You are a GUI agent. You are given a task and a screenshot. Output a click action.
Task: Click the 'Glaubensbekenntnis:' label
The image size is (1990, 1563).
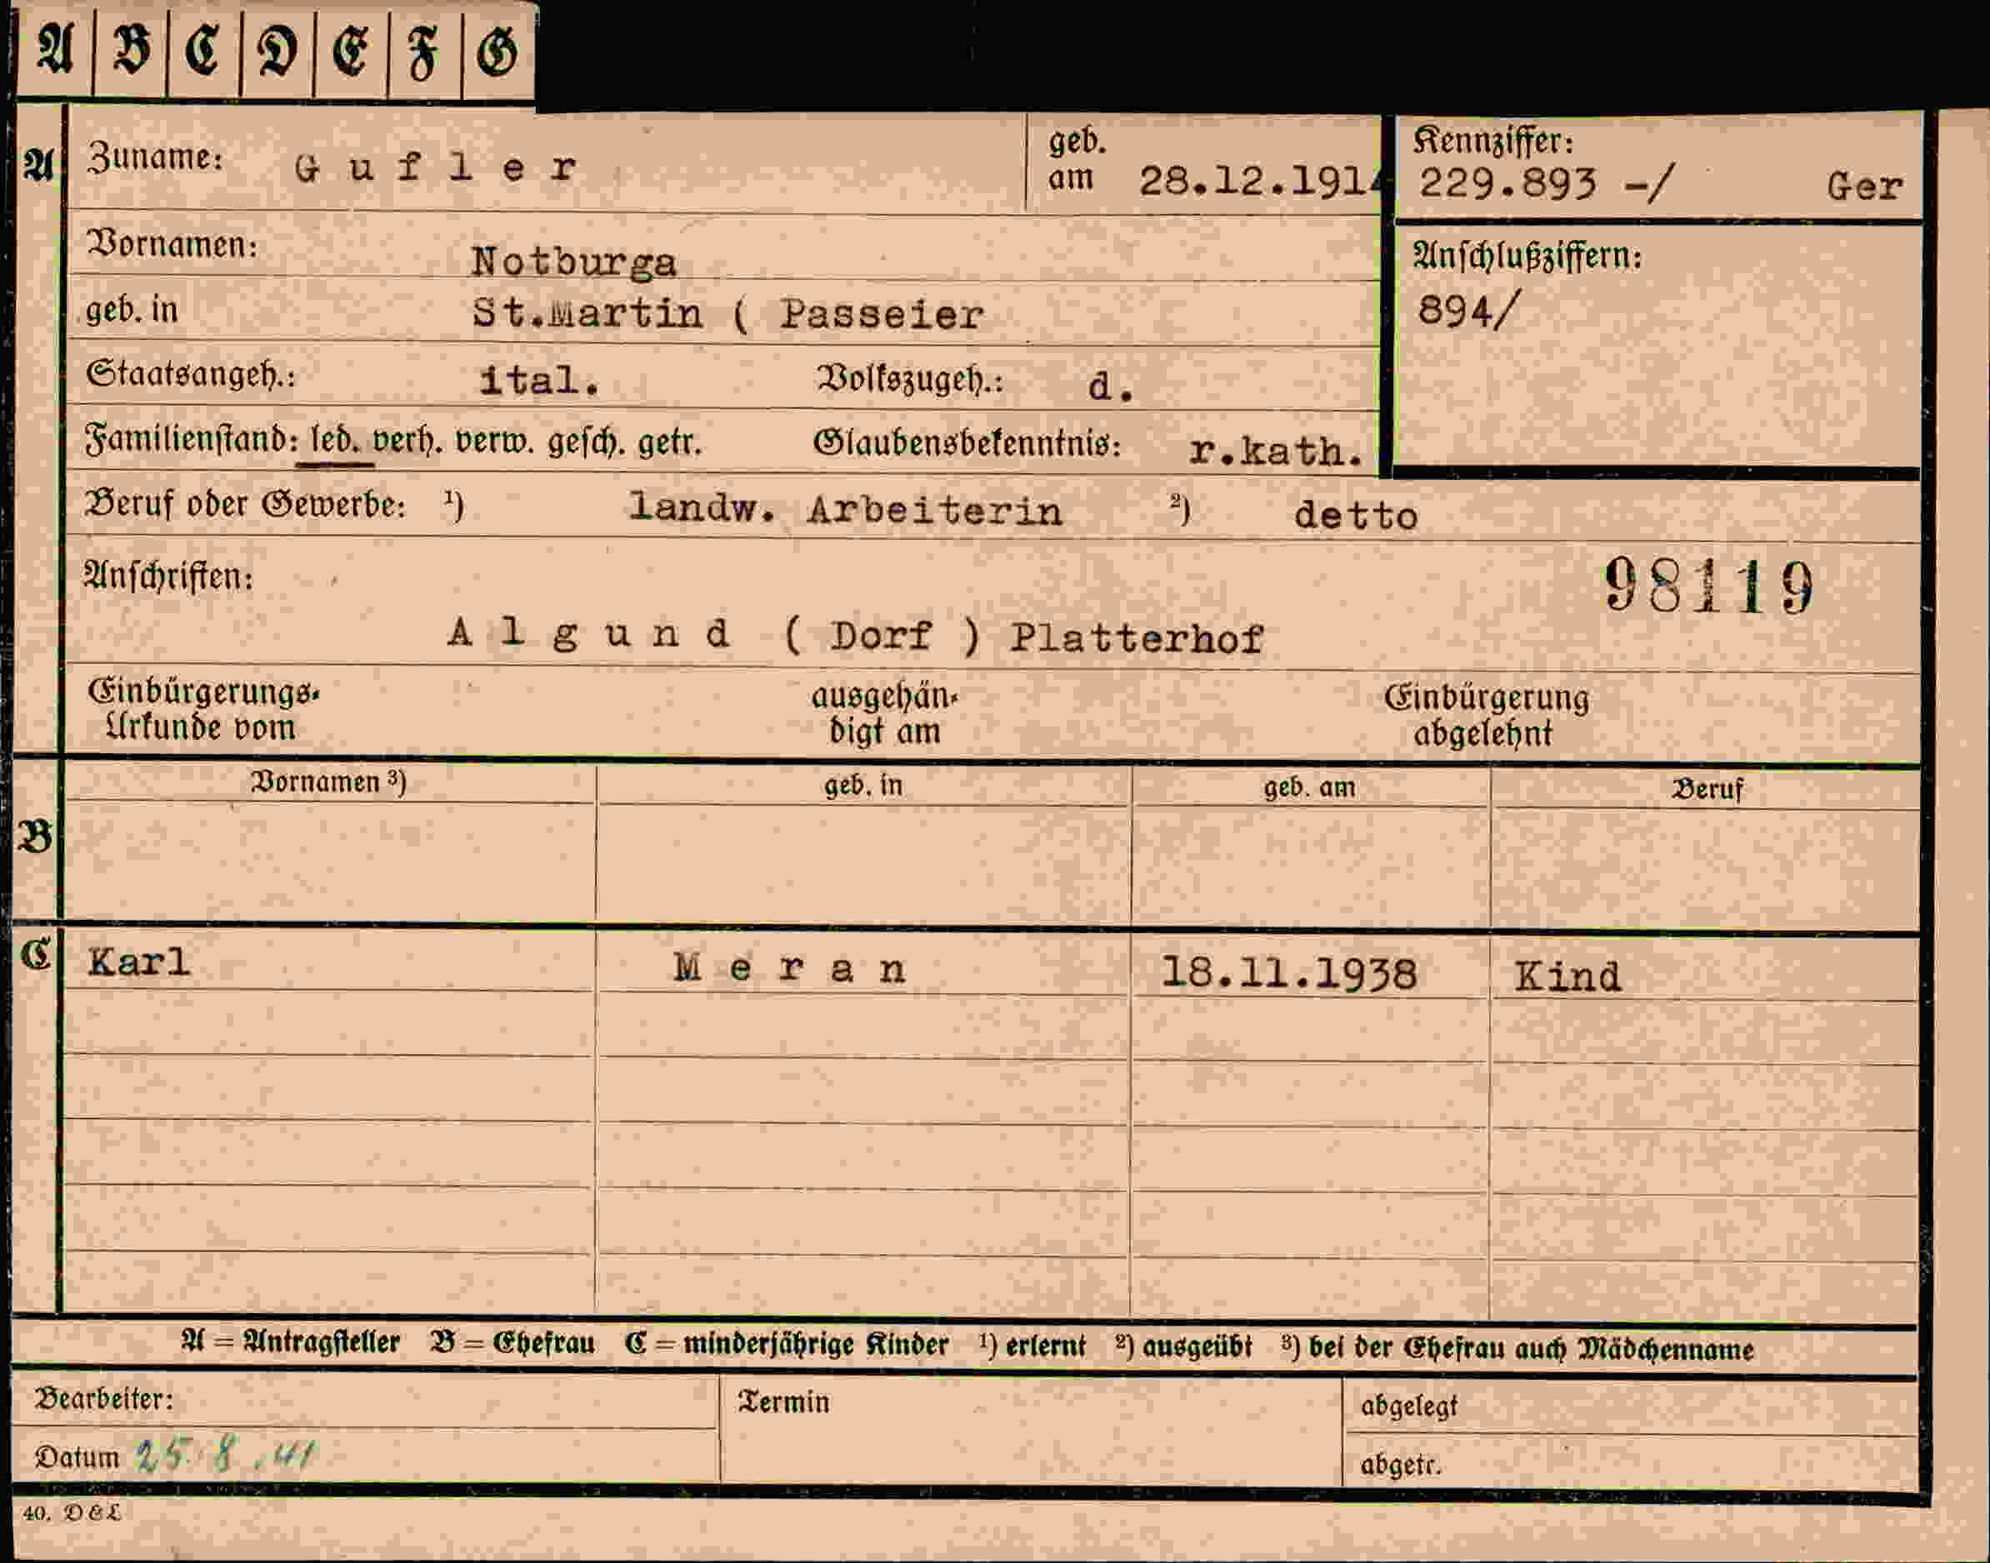pyautogui.click(x=967, y=444)
